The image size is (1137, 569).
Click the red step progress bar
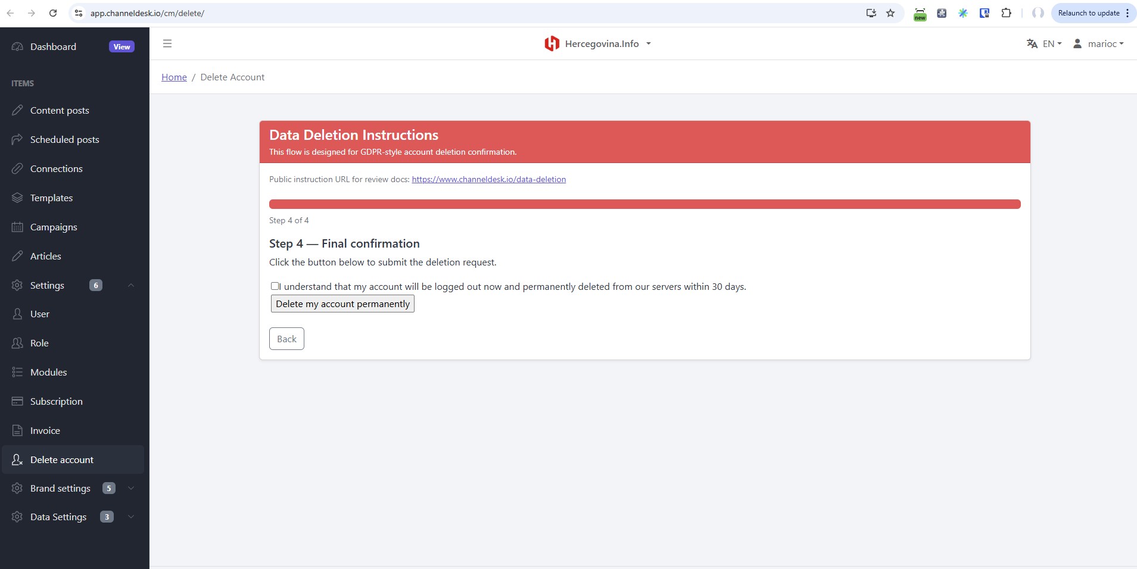[x=644, y=204]
